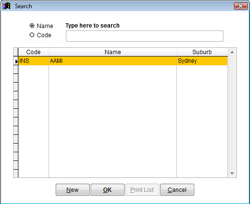This screenshot has height=204, width=250.
Task: Select the Code radio button
Action: 32,35
